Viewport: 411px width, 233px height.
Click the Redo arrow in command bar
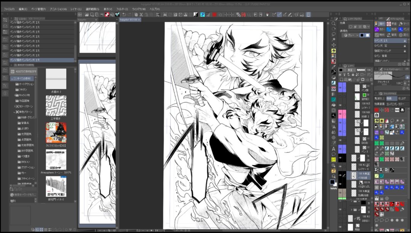(129, 15)
